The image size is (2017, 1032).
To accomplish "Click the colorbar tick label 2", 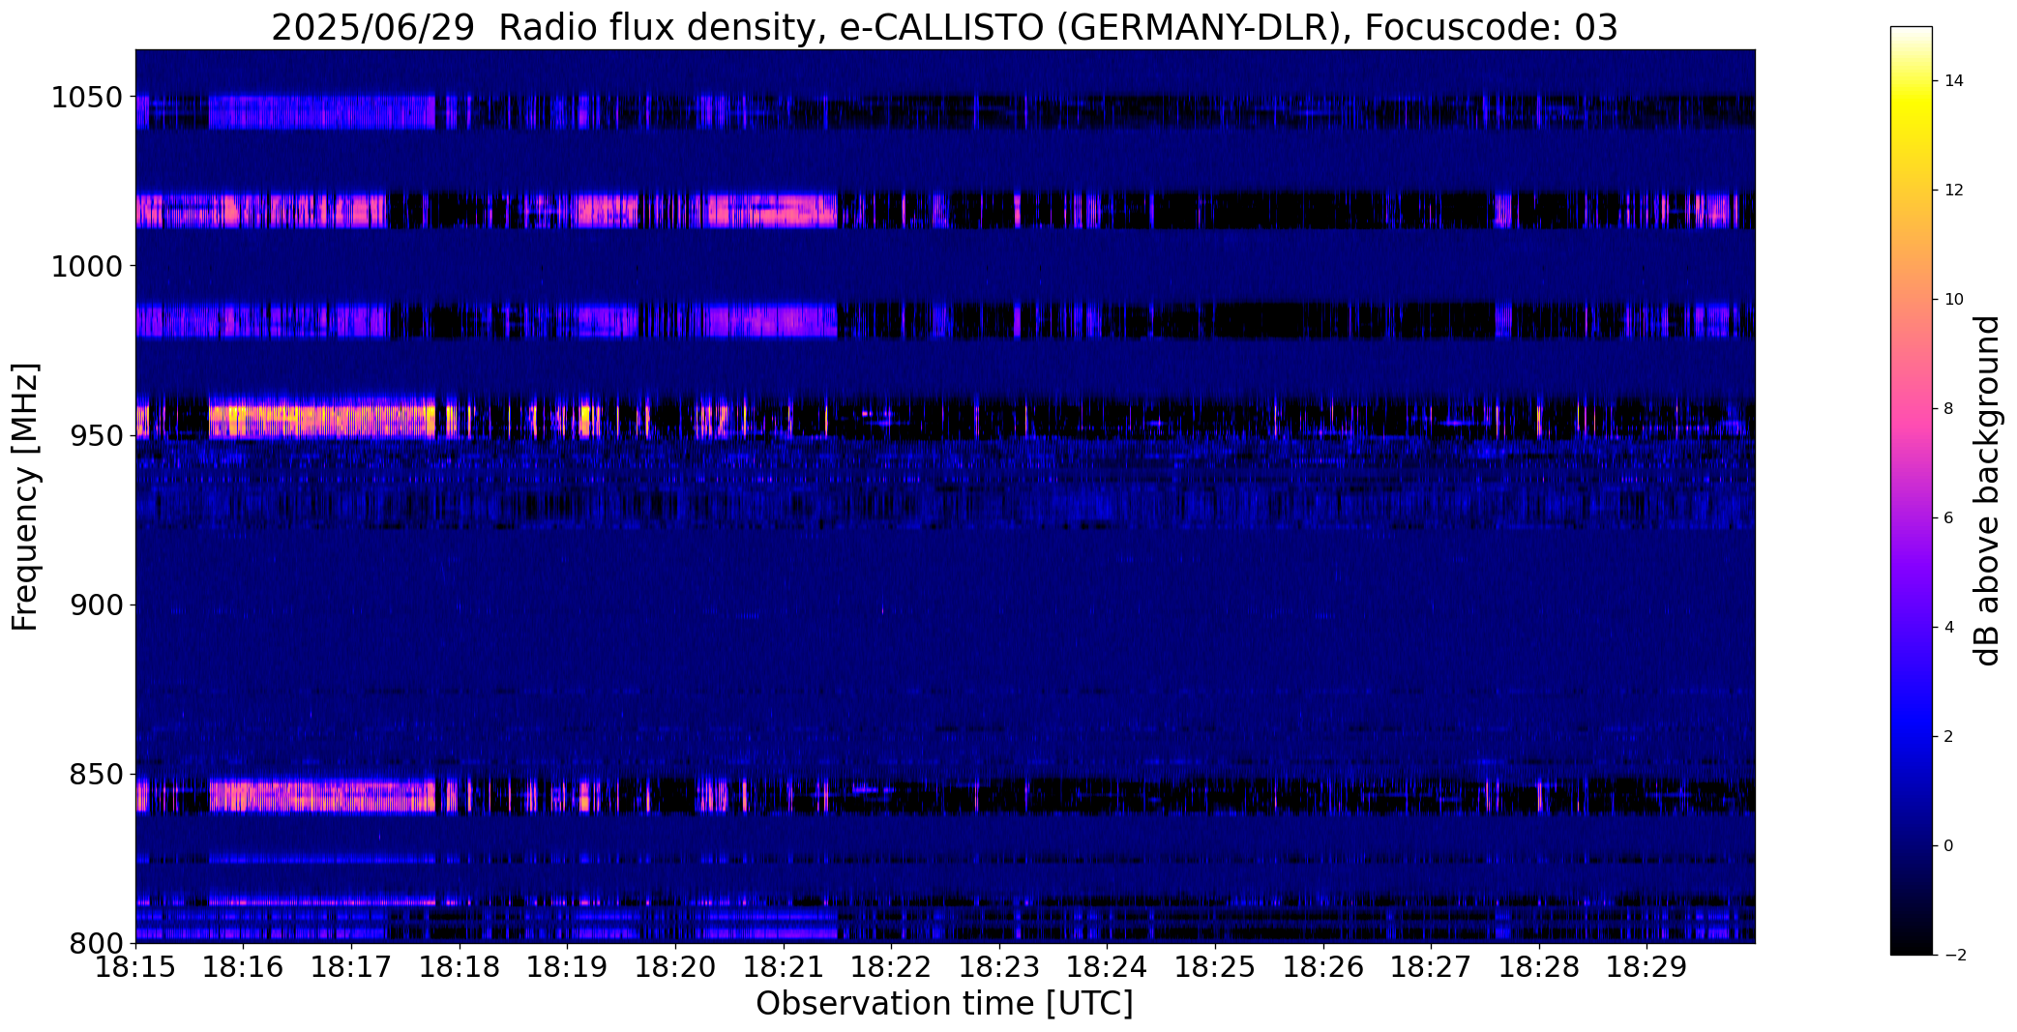I will click(x=1948, y=737).
